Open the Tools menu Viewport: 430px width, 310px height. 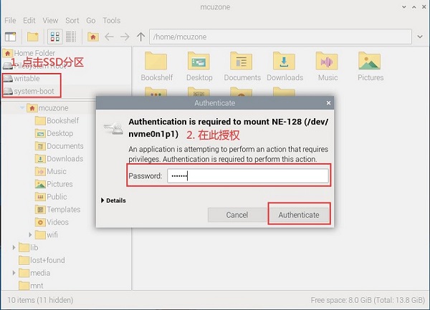(111, 21)
